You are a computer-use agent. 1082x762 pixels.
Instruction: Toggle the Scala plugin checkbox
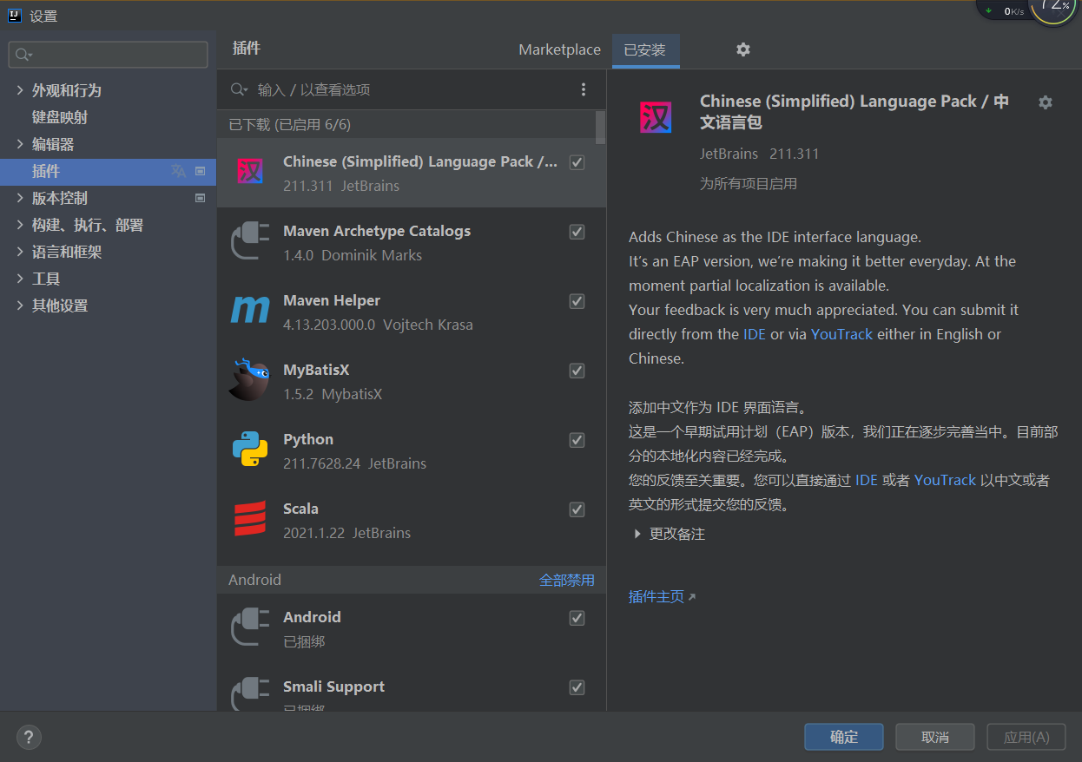(x=577, y=509)
